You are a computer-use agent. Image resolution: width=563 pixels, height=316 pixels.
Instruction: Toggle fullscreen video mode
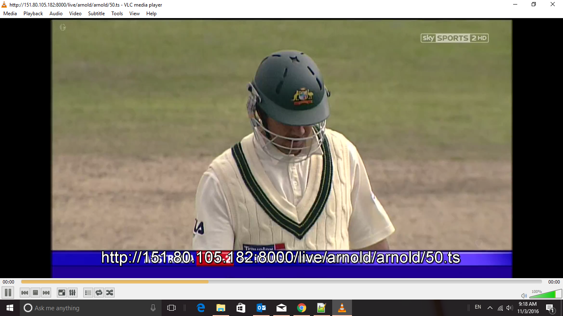click(x=61, y=293)
